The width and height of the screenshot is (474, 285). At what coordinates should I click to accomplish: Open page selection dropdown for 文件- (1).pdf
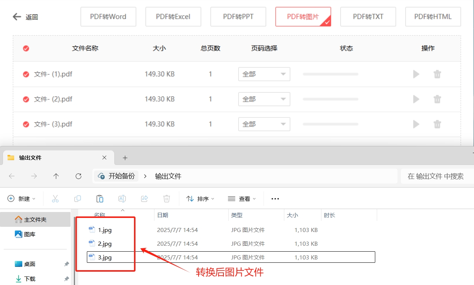(264, 74)
